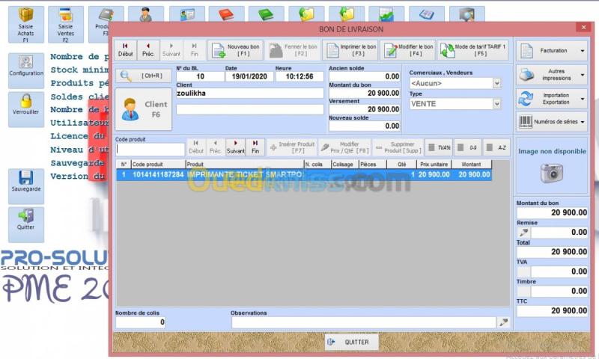This screenshot has width=599, height=359.
Task: Click the Timbre small box toggle
Action: click(523, 291)
